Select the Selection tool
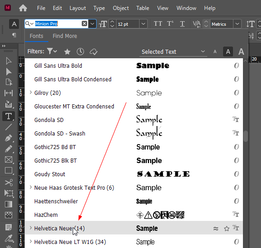The image size is (261, 248). pyautogui.click(x=9, y=61)
